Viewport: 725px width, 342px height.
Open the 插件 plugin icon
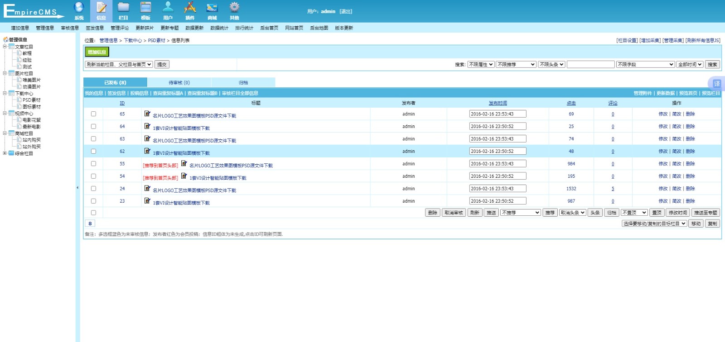pyautogui.click(x=190, y=8)
